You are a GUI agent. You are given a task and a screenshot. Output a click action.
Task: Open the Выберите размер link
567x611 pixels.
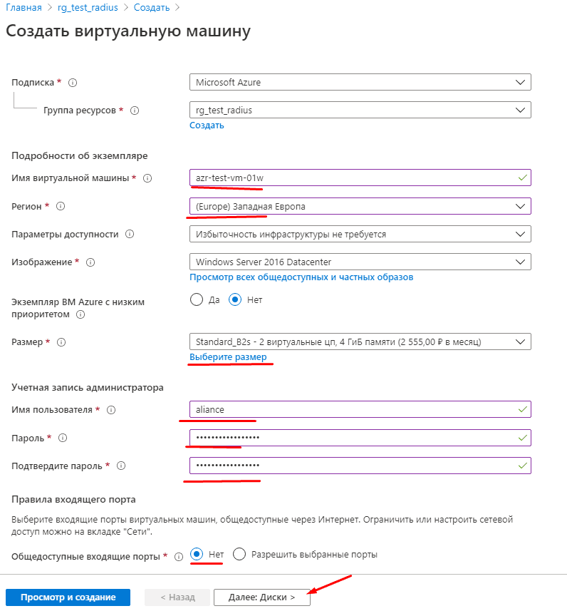(x=228, y=357)
